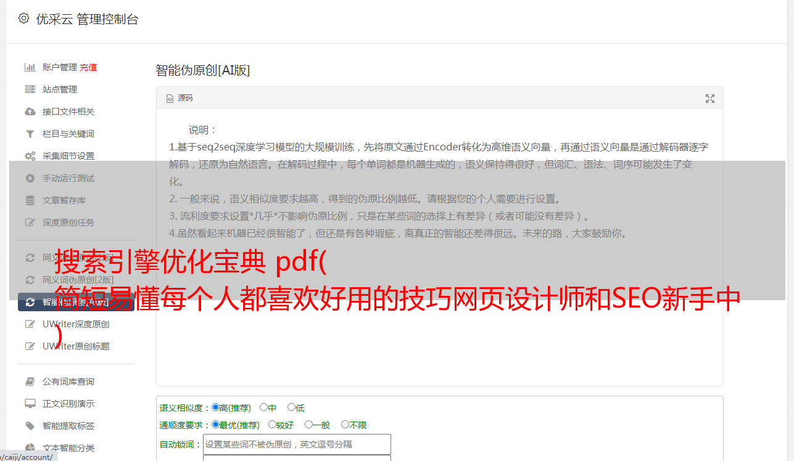This screenshot has height=461, width=794.
Task: Click the 自动锁词 input field
Action: (x=297, y=444)
